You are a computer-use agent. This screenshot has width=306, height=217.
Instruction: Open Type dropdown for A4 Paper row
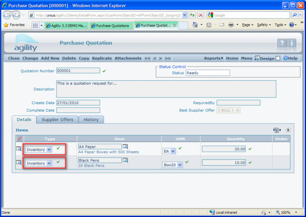tap(49, 149)
